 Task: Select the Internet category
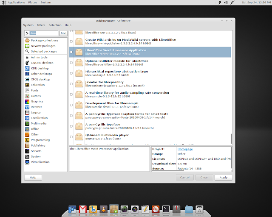(x=36, y=107)
